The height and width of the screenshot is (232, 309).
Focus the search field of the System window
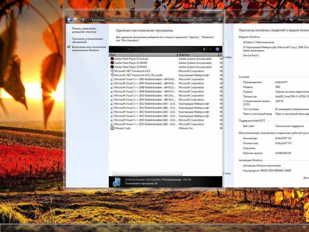302,20
